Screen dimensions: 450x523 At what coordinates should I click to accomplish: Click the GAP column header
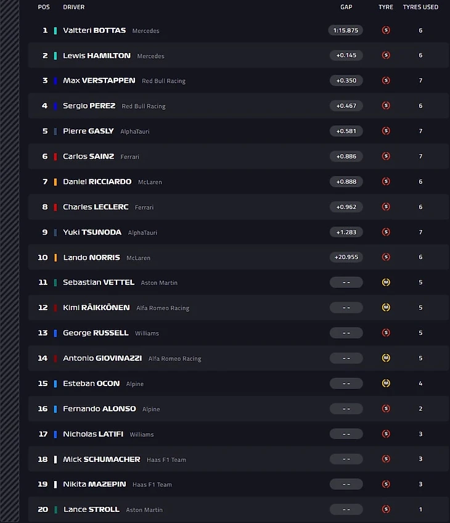point(346,7)
